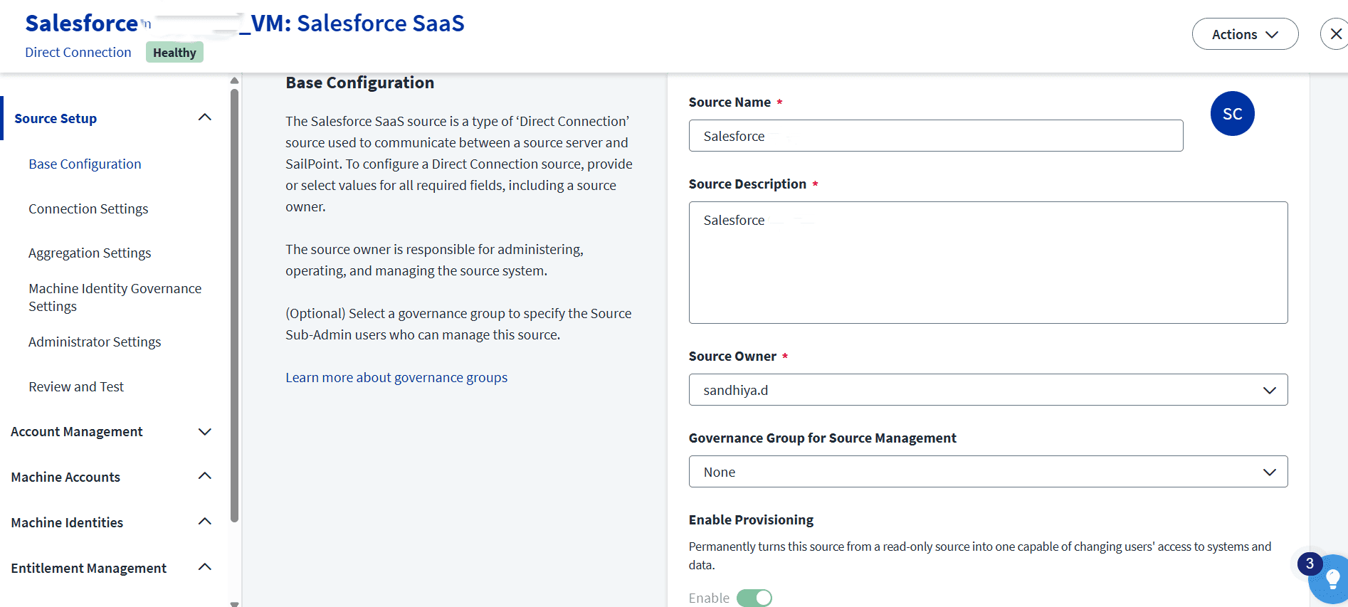Click the sidebar scroll up arrow
1348x607 pixels.
pos(234,80)
